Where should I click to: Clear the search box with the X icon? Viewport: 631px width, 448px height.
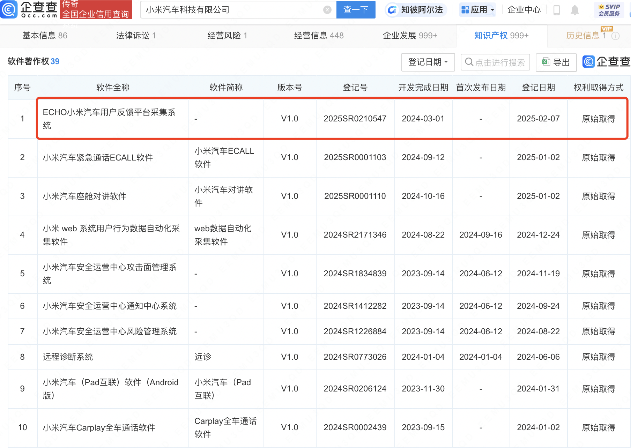click(327, 10)
